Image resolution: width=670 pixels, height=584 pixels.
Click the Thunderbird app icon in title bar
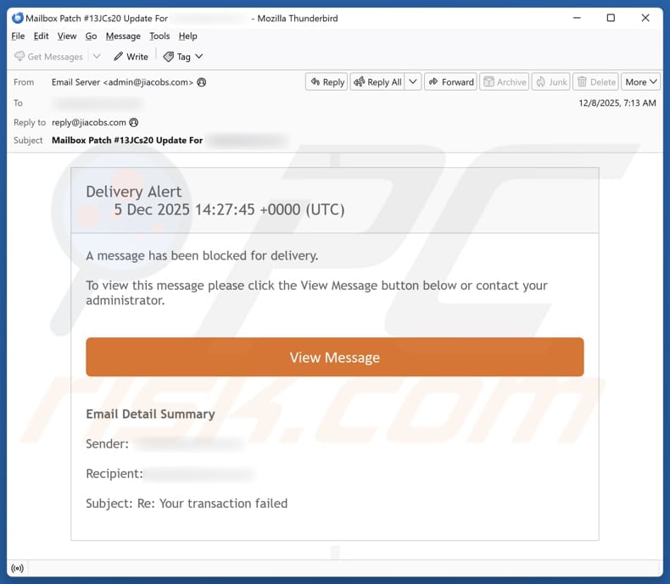click(18, 18)
